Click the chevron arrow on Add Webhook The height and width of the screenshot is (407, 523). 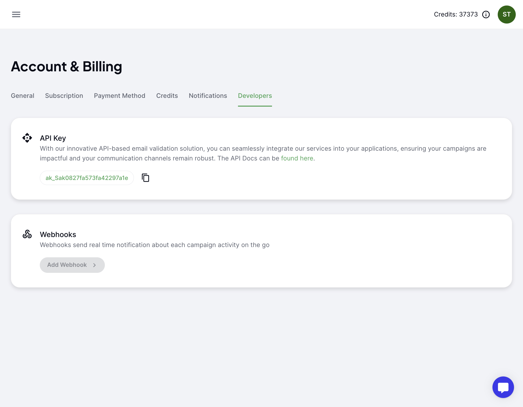pos(94,265)
